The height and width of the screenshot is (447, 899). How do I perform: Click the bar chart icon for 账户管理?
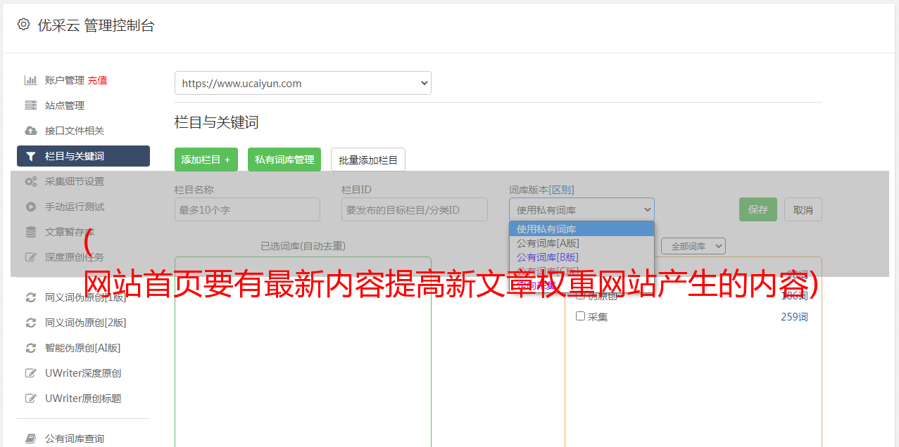(30, 80)
